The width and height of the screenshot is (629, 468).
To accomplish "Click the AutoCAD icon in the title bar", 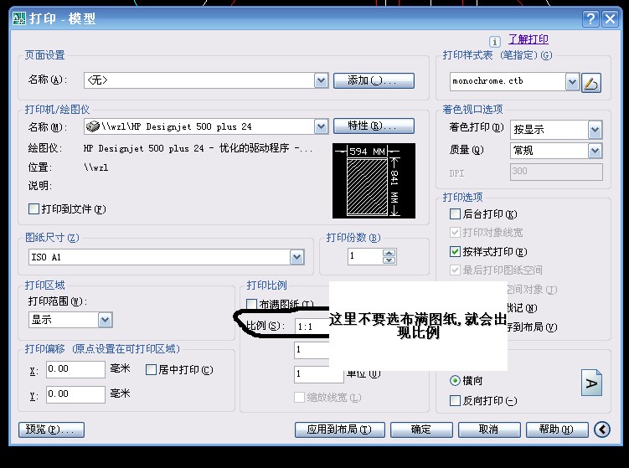I will (19, 18).
